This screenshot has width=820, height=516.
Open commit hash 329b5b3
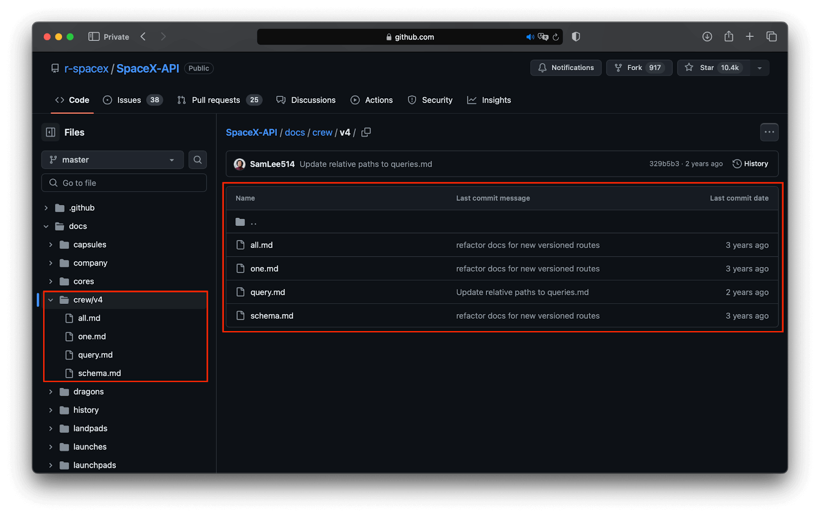pyautogui.click(x=664, y=164)
